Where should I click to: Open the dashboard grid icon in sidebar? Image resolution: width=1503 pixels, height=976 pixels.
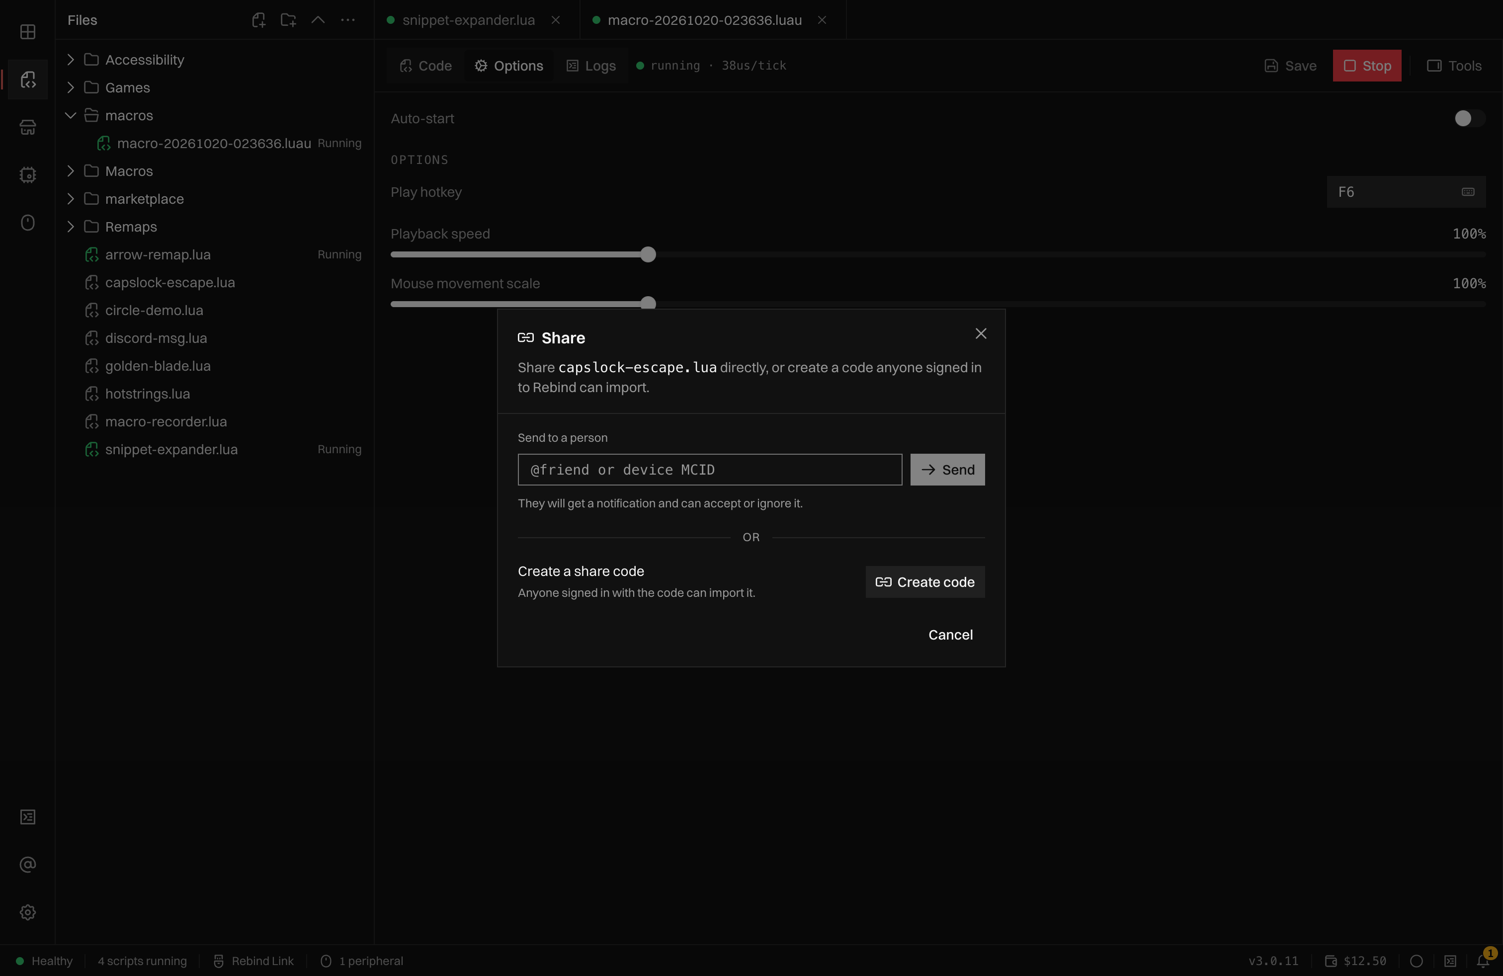(x=28, y=32)
